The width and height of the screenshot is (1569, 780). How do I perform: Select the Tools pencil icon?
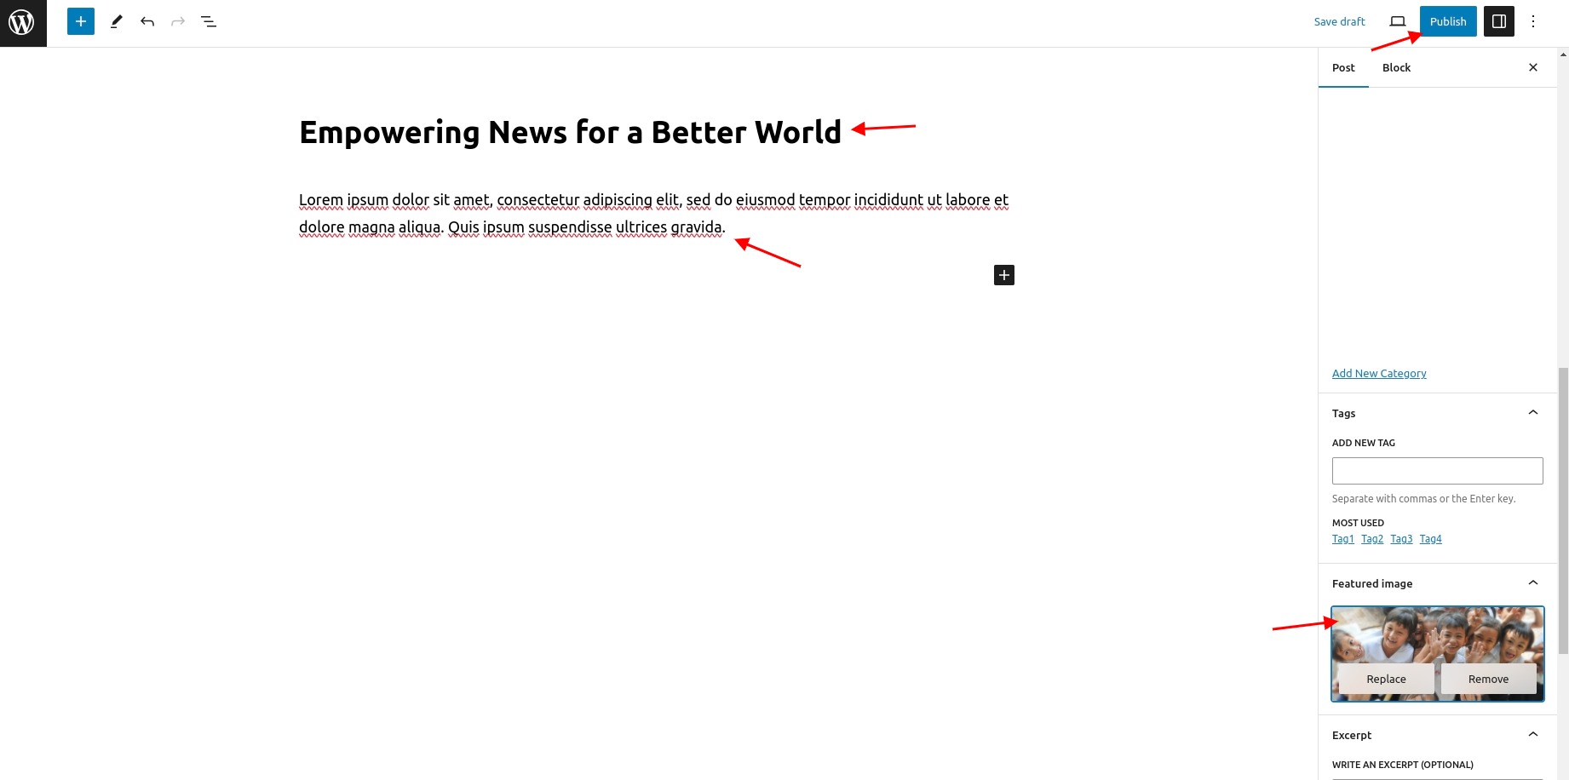[x=117, y=21]
